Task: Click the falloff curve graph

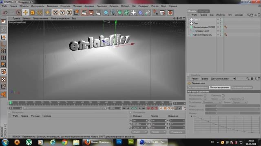Action: (227, 125)
